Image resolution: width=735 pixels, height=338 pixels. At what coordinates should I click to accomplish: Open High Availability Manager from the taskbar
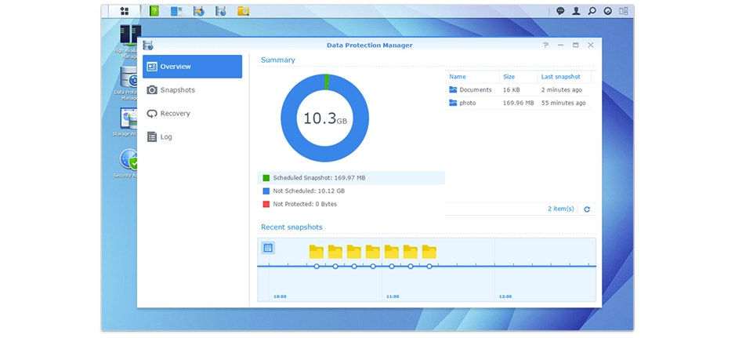[x=176, y=11]
